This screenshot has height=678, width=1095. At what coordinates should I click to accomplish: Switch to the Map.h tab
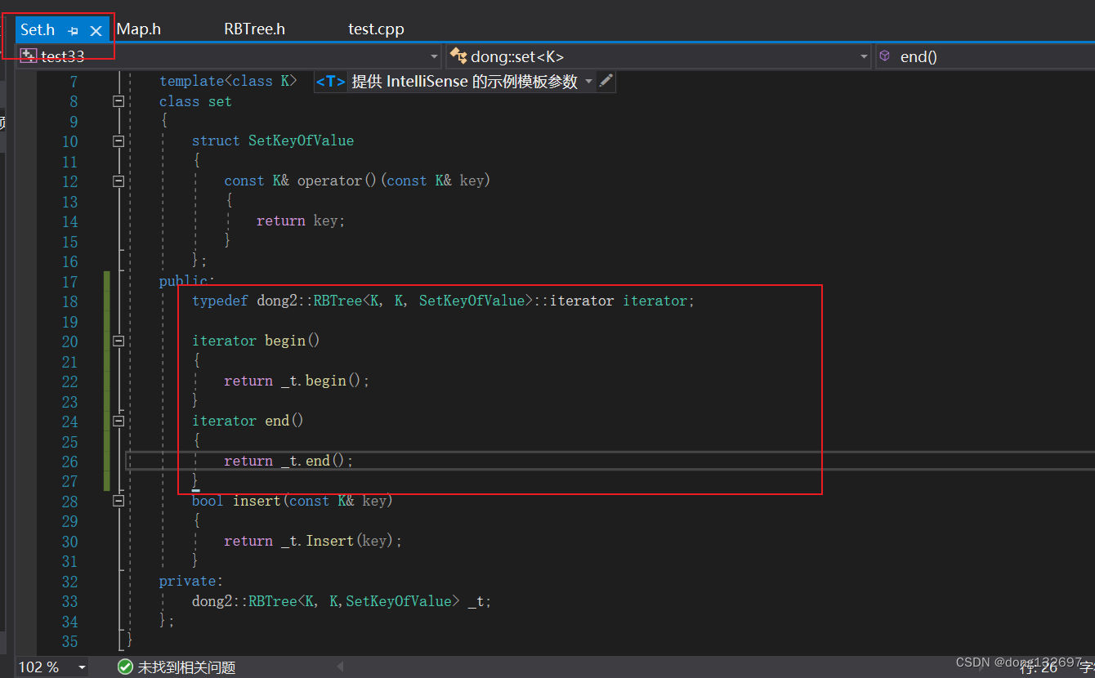pos(138,29)
